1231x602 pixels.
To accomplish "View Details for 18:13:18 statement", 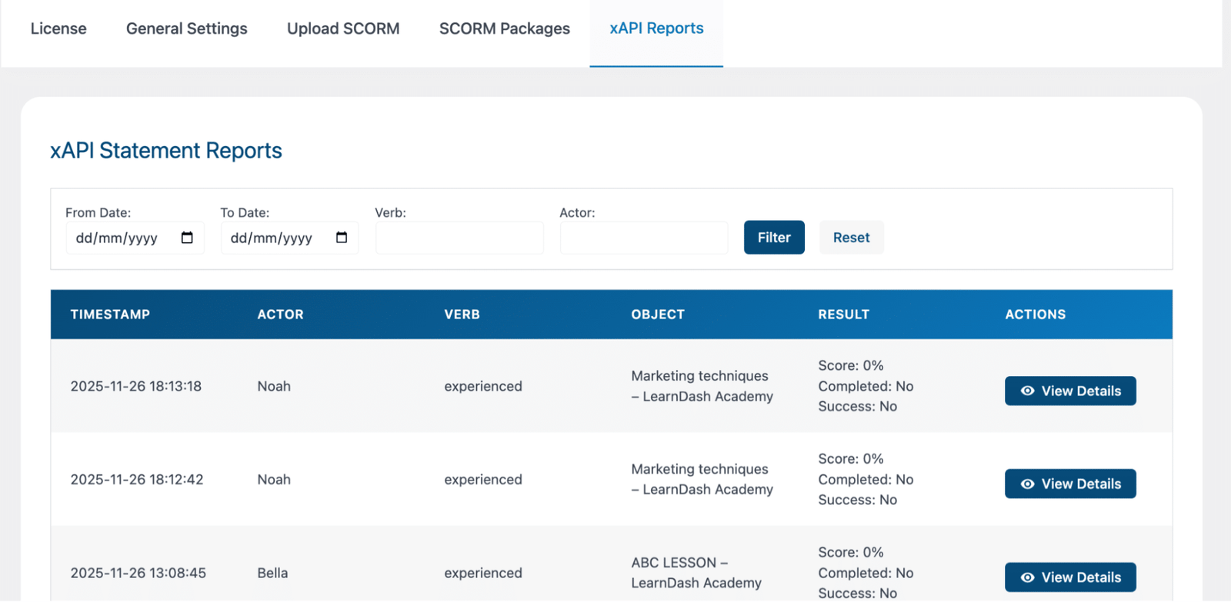I will [1070, 391].
